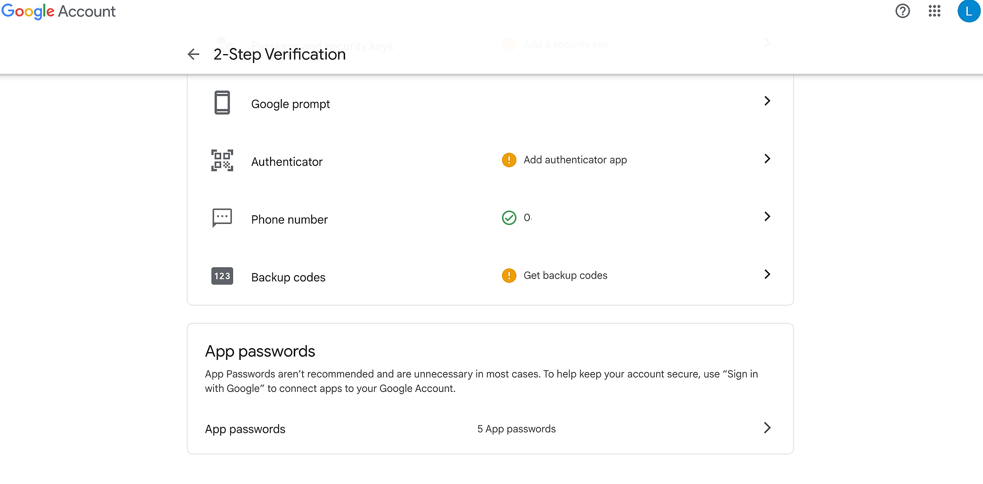Open the Google apps grid icon
Image resolution: width=983 pixels, height=484 pixels.
pyautogui.click(x=934, y=11)
